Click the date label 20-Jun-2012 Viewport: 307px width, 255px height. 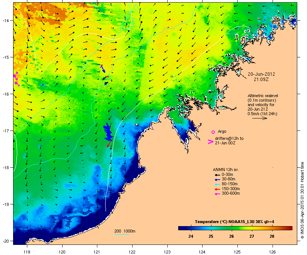(x=261, y=74)
